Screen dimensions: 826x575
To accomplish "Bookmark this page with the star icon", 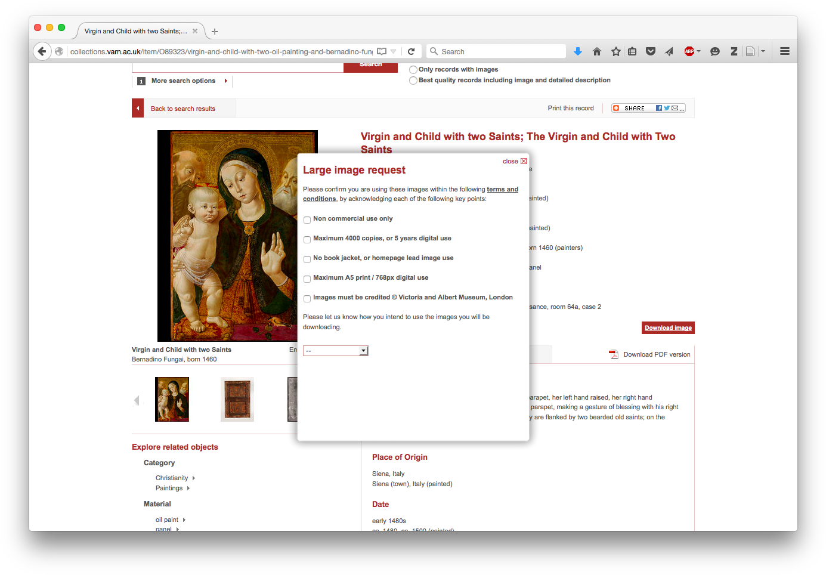I will click(x=616, y=51).
